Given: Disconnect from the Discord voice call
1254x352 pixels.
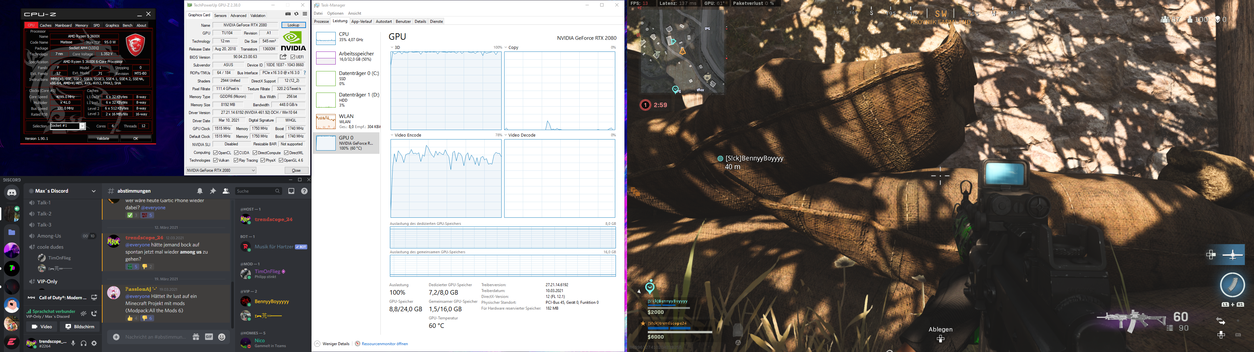Looking at the screenshot, I should click(94, 314).
